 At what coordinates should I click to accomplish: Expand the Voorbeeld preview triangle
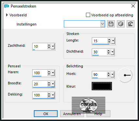point(7,15)
